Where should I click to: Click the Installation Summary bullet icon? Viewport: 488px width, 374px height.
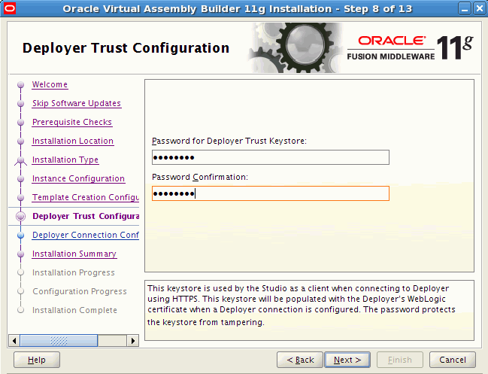(21, 254)
